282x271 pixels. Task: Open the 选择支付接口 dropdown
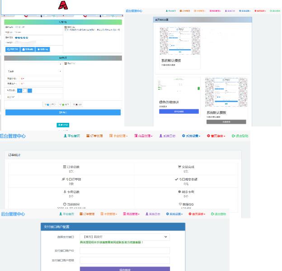(124, 237)
